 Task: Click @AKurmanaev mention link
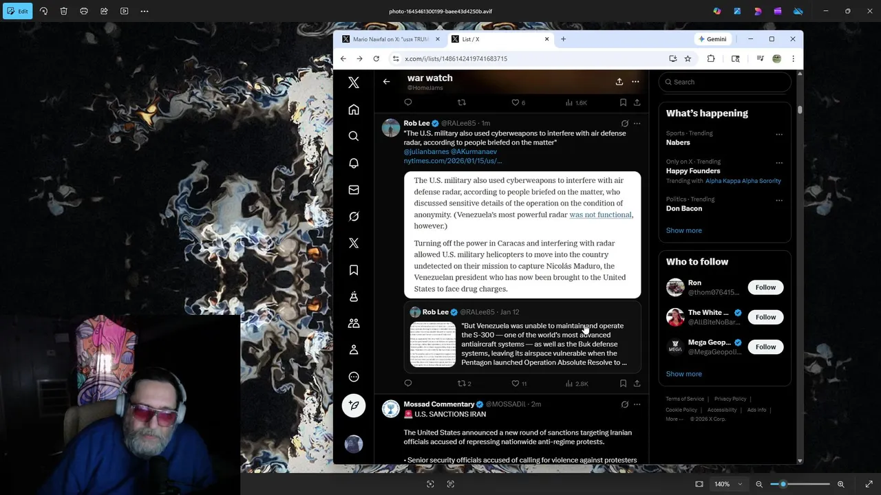tap(474, 151)
